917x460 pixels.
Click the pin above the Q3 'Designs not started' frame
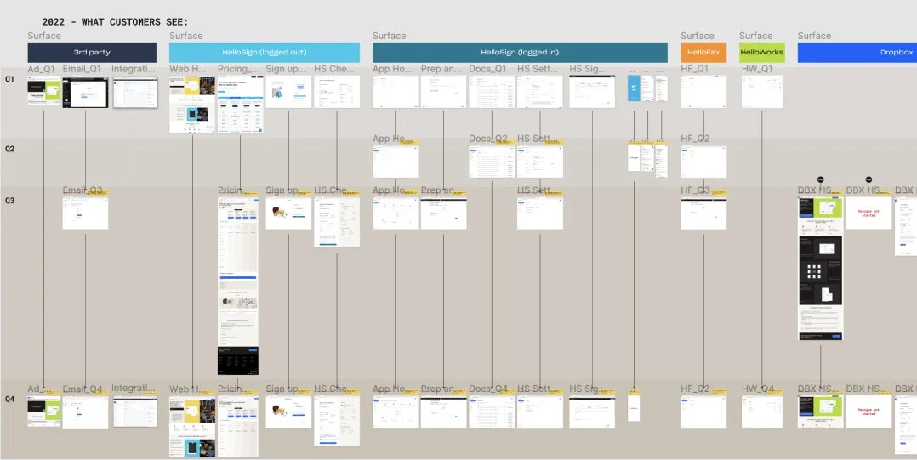[x=869, y=179]
